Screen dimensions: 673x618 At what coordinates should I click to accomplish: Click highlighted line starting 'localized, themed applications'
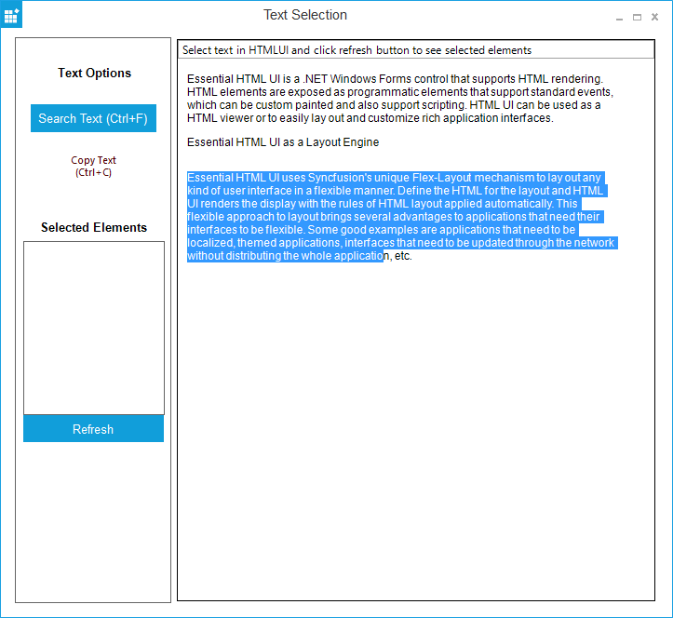(x=402, y=243)
